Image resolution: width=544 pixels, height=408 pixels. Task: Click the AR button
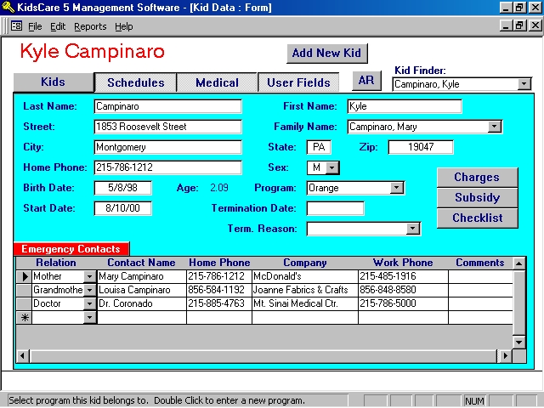366,81
